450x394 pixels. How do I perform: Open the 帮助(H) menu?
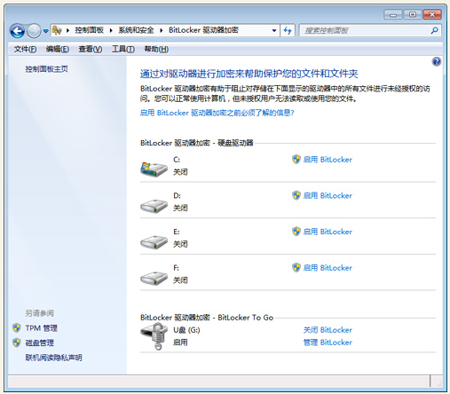pos(156,49)
